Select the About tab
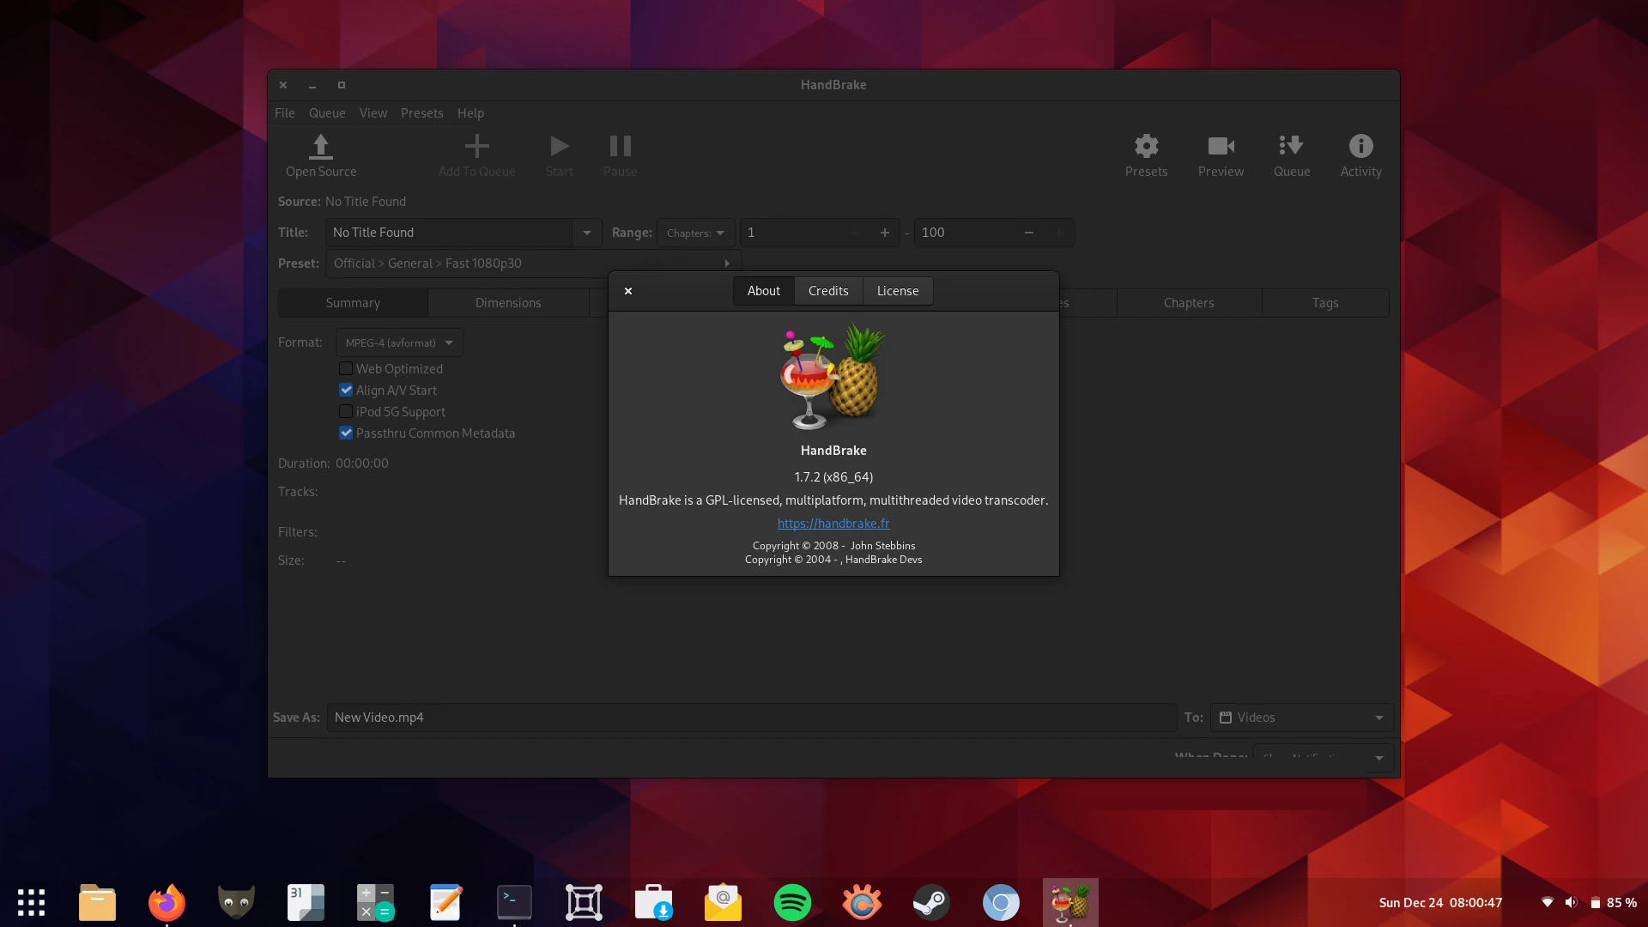The width and height of the screenshot is (1648, 927). [x=764, y=291]
